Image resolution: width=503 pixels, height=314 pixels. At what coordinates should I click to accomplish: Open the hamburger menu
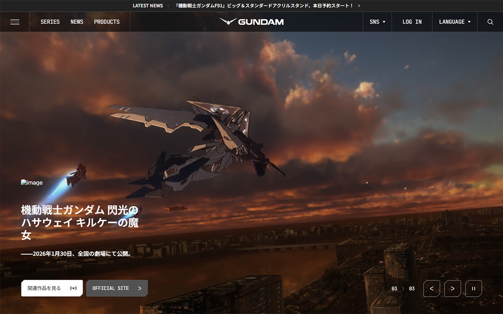(x=15, y=22)
